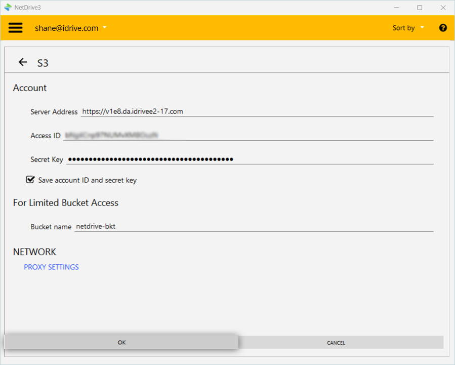Image resolution: width=455 pixels, height=365 pixels.
Task: Uncheck the save account ID checkbox box
Action: (x=30, y=180)
